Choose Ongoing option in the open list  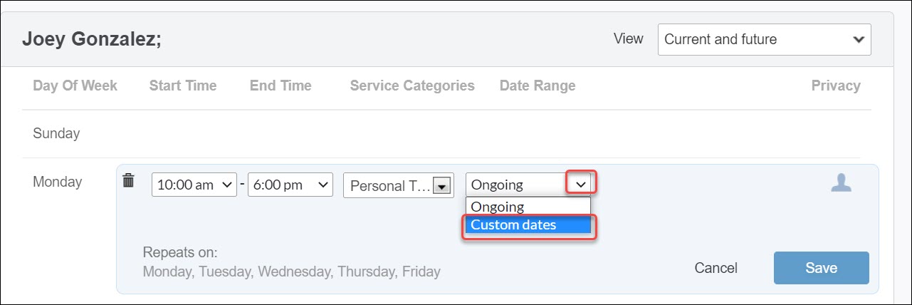click(x=528, y=207)
